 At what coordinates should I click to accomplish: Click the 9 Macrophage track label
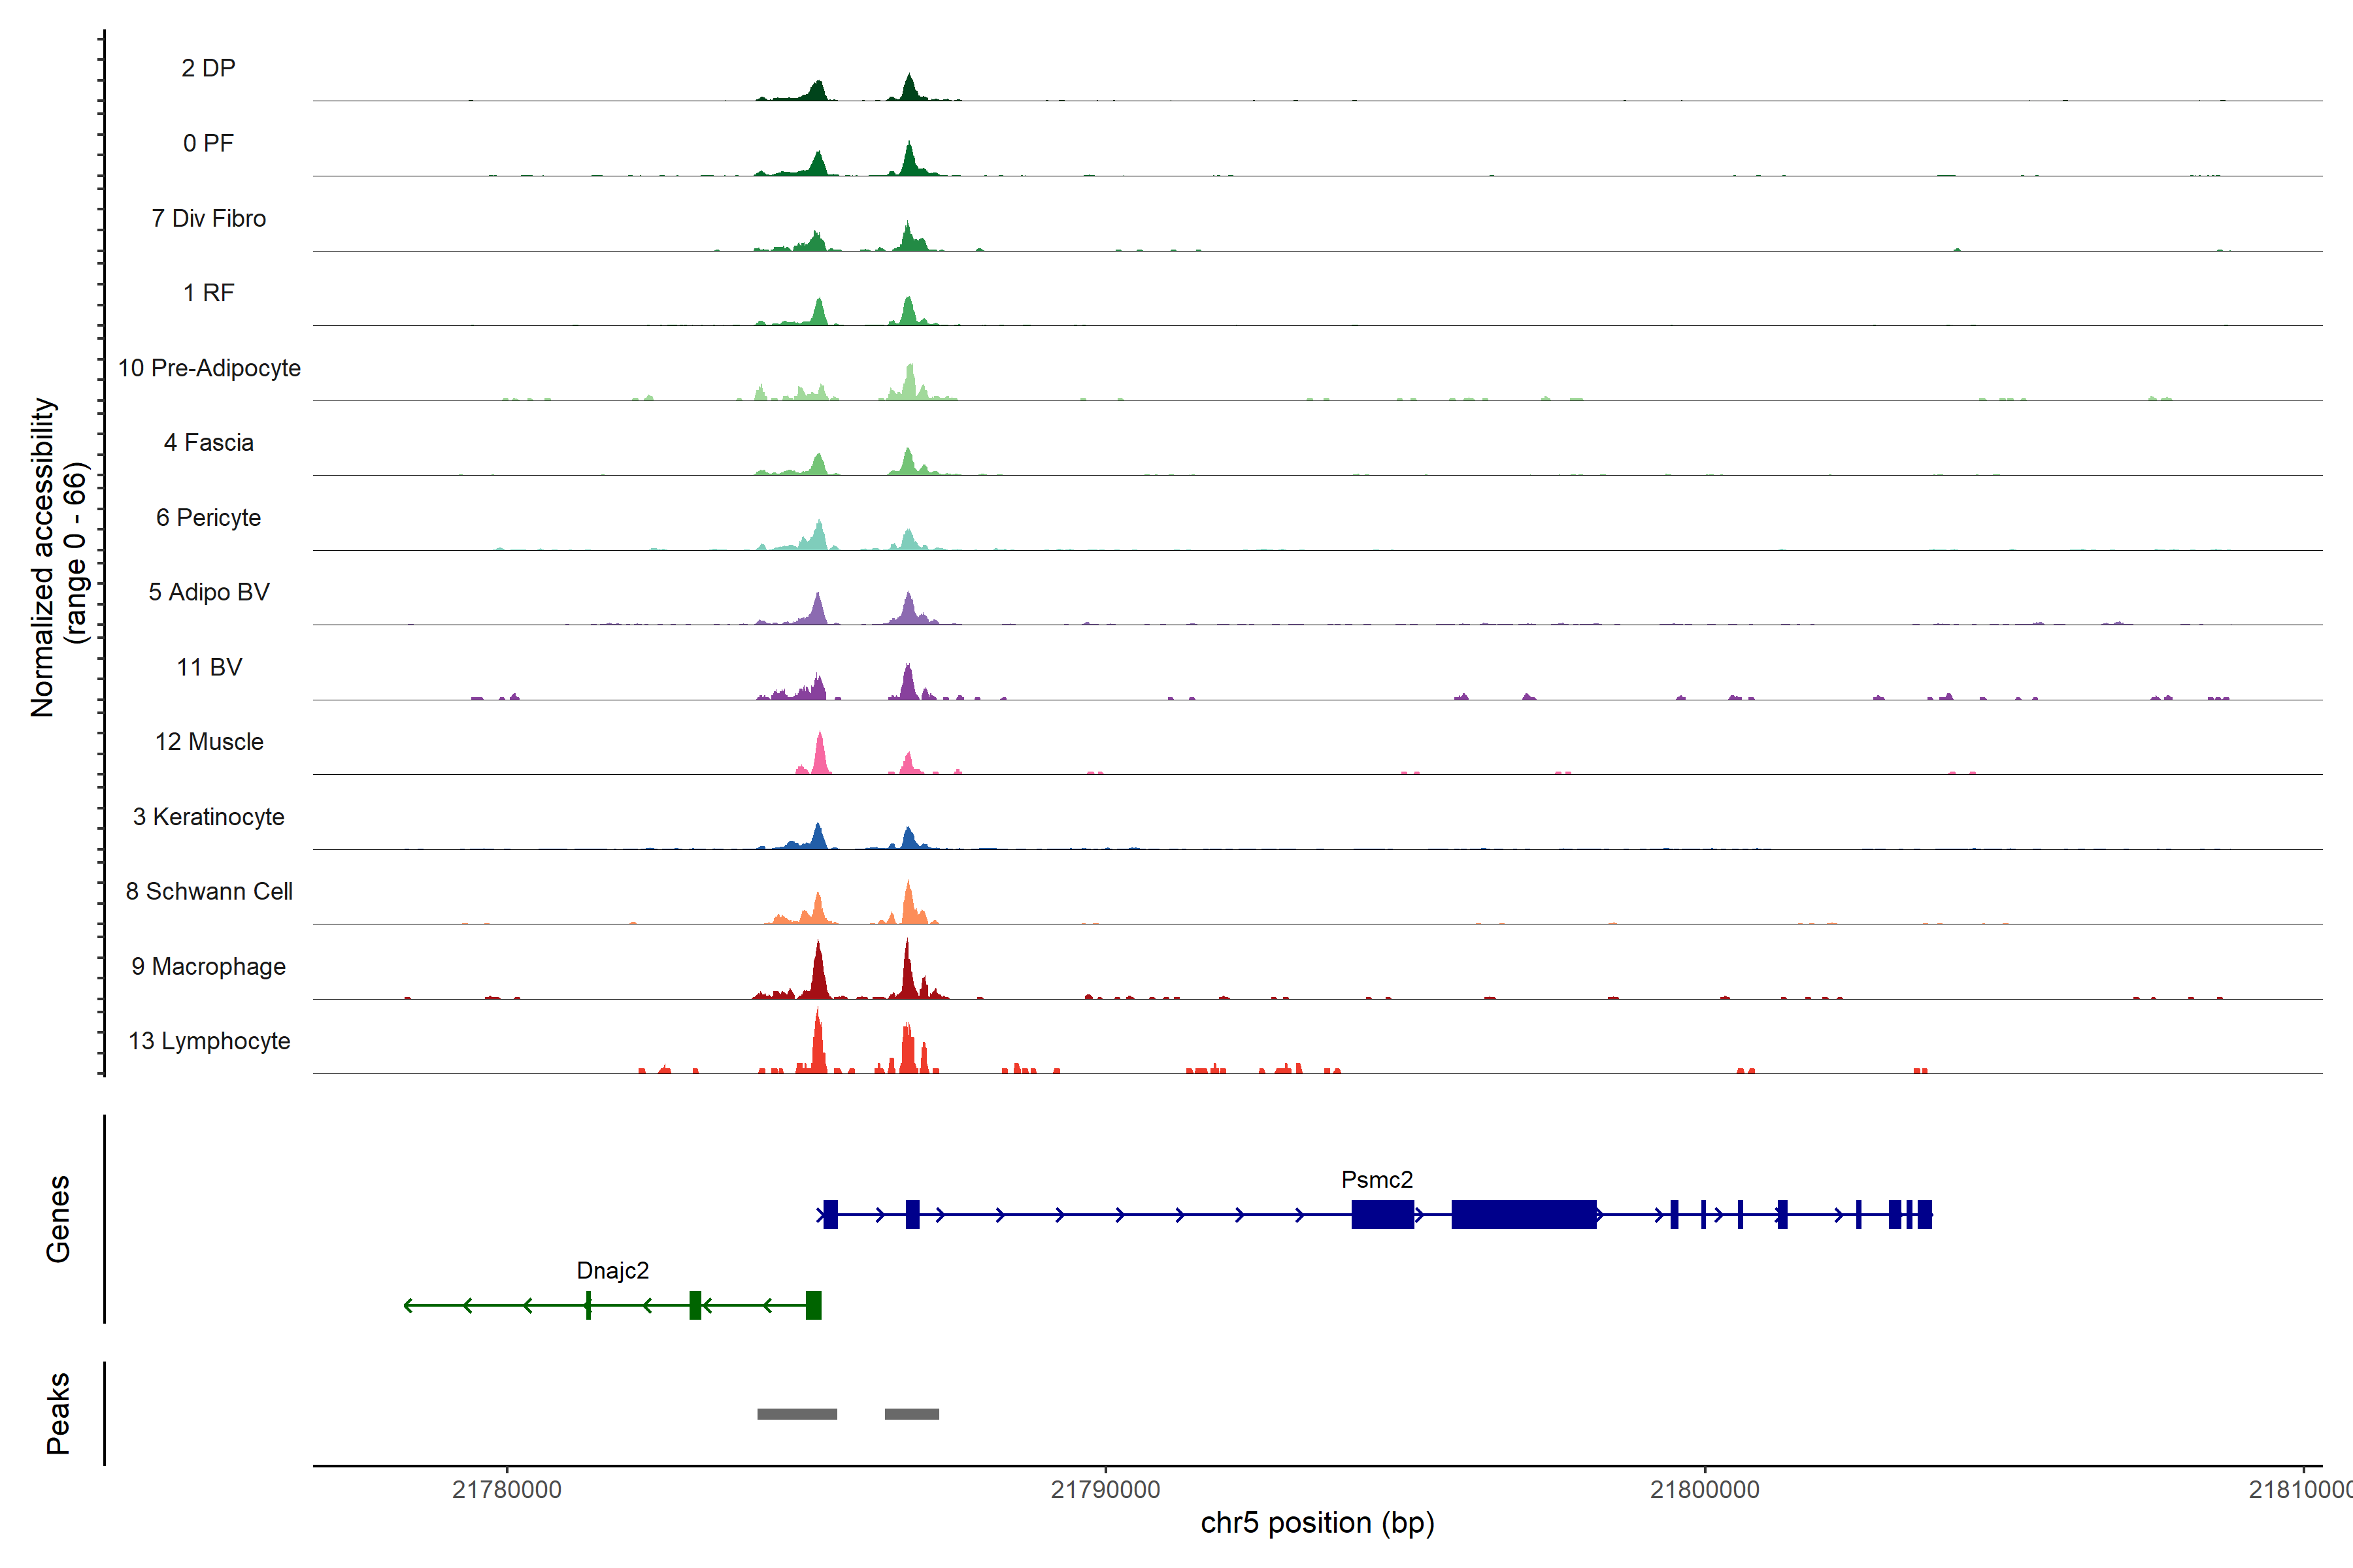point(209,966)
